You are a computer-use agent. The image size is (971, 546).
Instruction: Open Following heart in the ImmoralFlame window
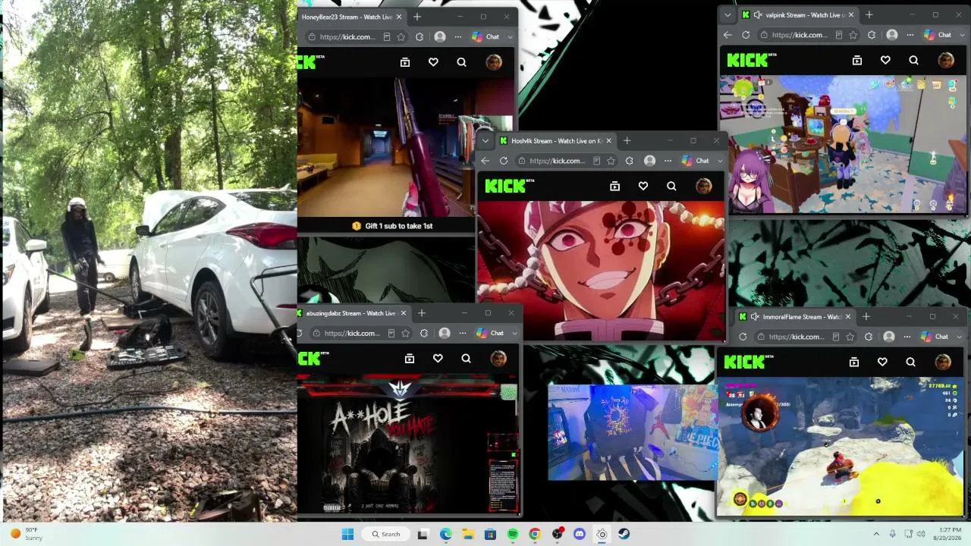point(882,362)
